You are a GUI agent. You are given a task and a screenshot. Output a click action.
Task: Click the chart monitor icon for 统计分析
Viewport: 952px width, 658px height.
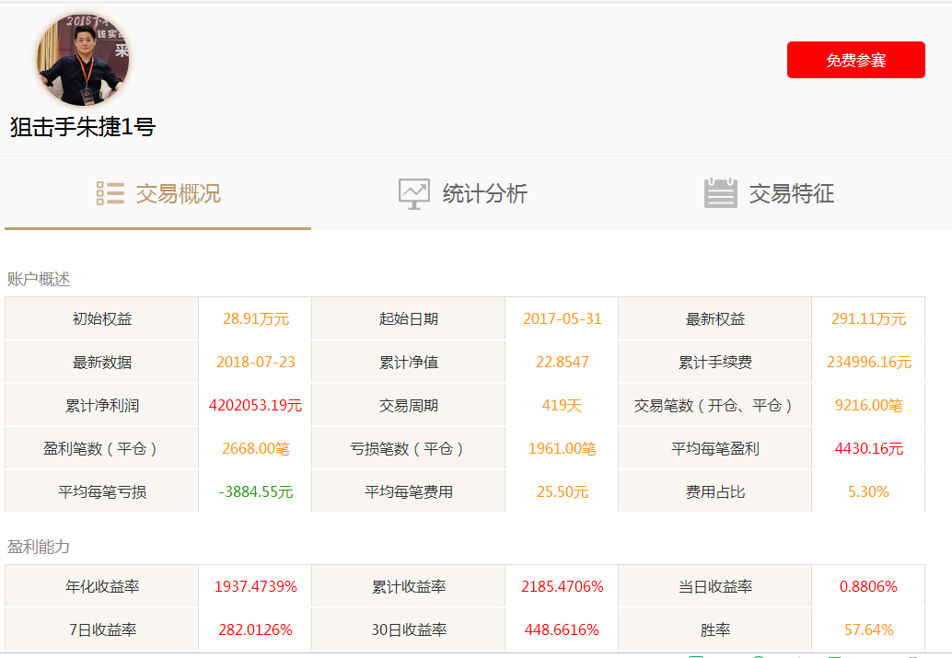click(413, 193)
